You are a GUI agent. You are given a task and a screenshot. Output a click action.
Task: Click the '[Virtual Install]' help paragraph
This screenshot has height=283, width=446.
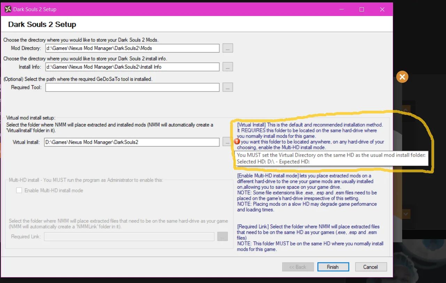[x=311, y=136]
